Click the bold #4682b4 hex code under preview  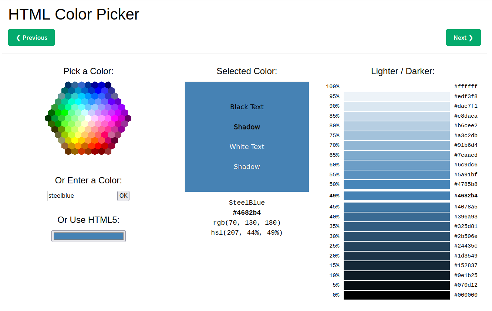click(247, 213)
